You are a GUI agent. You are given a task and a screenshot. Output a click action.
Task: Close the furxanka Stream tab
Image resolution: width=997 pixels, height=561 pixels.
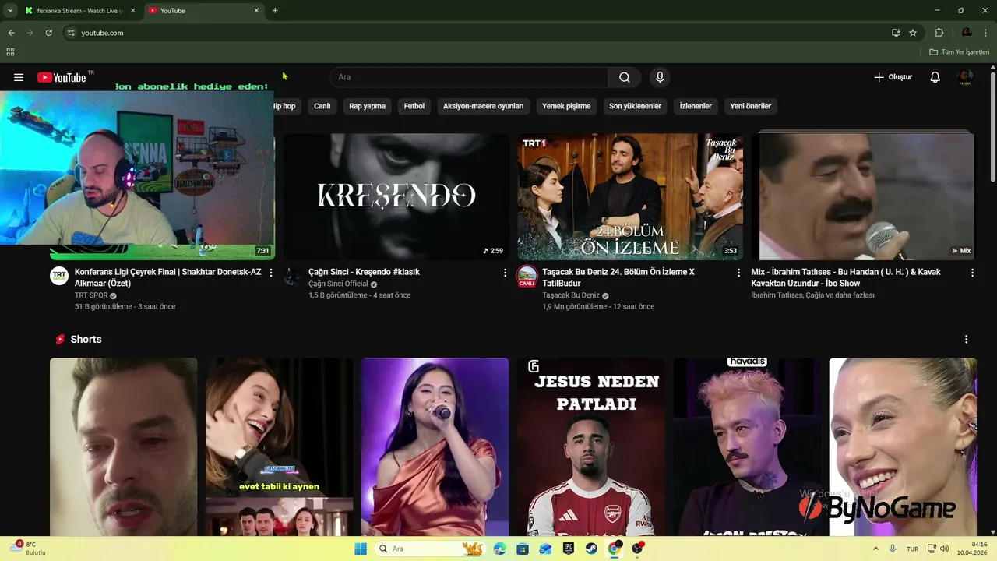[x=132, y=11]
